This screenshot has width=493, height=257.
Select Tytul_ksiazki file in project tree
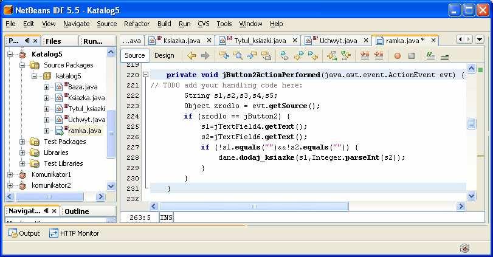coord(86,109)
